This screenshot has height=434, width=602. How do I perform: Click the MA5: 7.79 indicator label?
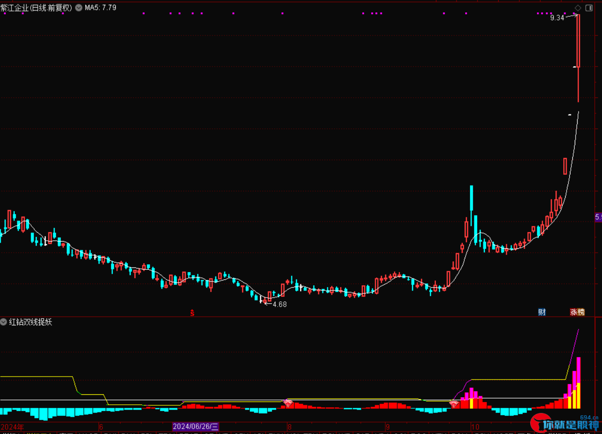point(100,8)
